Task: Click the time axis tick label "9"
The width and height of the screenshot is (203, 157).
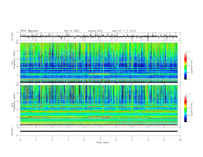Action: [164, 140]
